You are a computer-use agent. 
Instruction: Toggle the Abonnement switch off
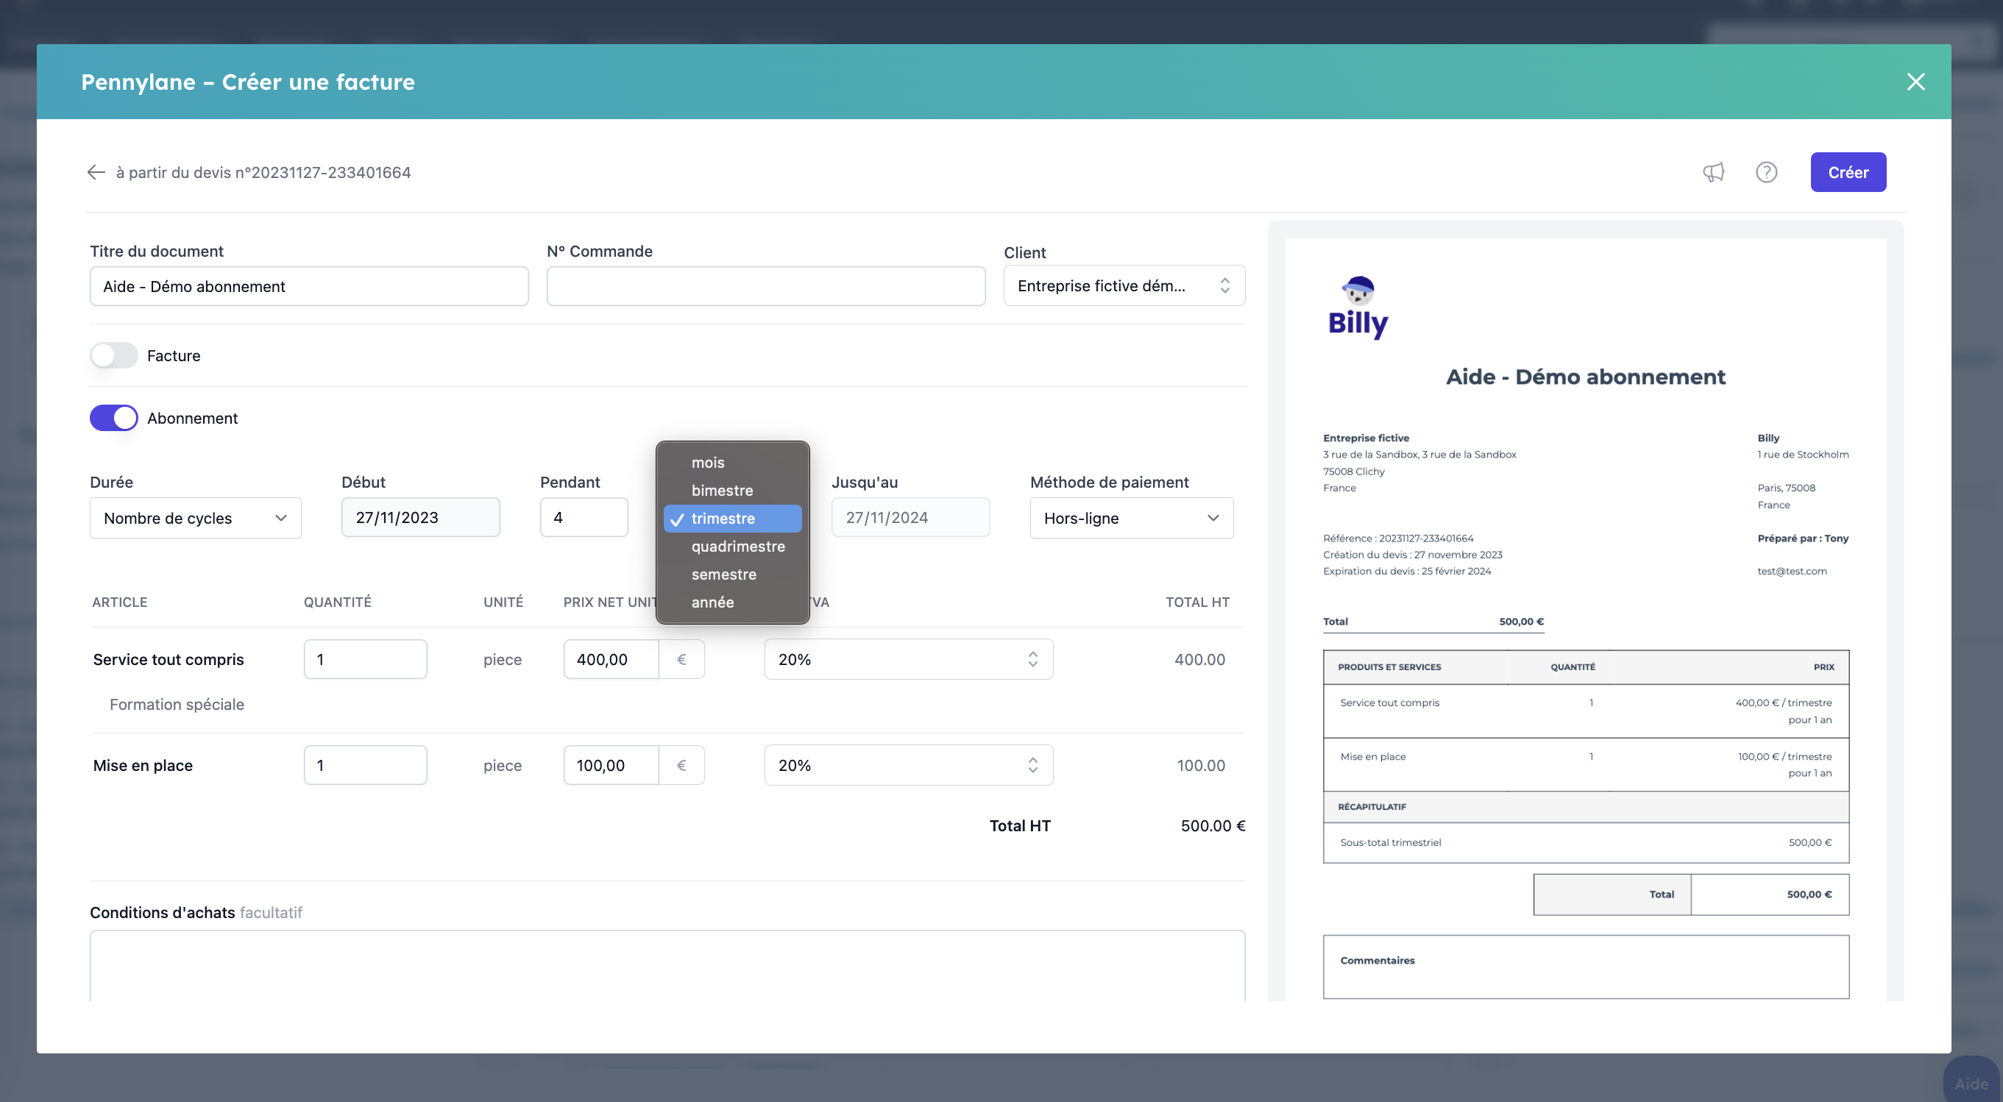[x=113, y=418]
